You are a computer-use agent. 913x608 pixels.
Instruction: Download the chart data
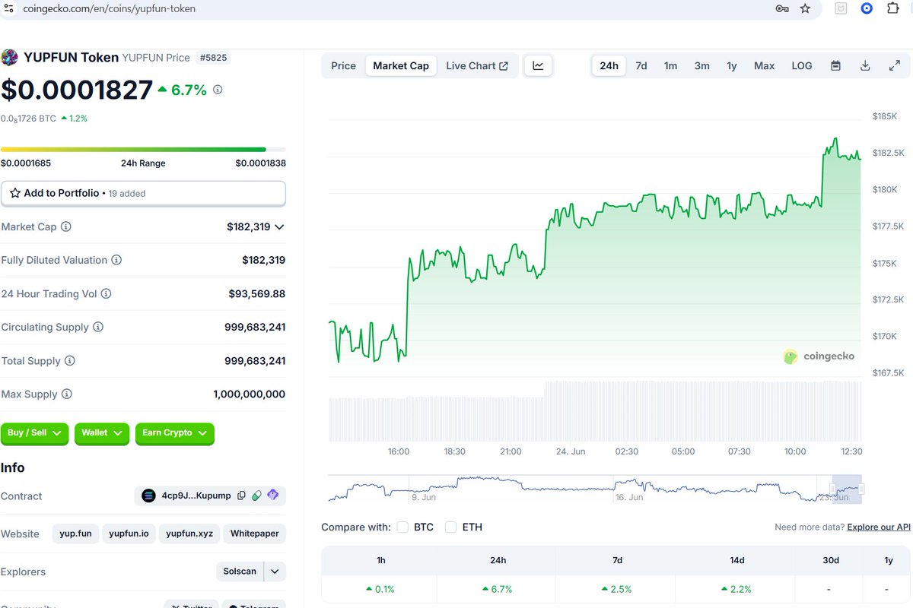pos(865,66)
